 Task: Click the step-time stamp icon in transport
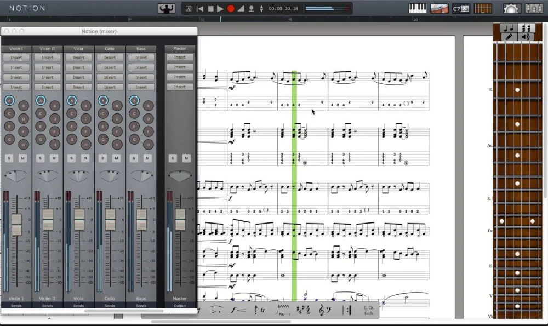[251, 9]
